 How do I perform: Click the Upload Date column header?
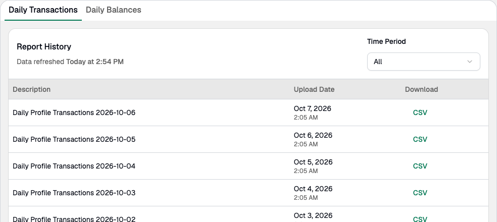[x=314, y=89]
